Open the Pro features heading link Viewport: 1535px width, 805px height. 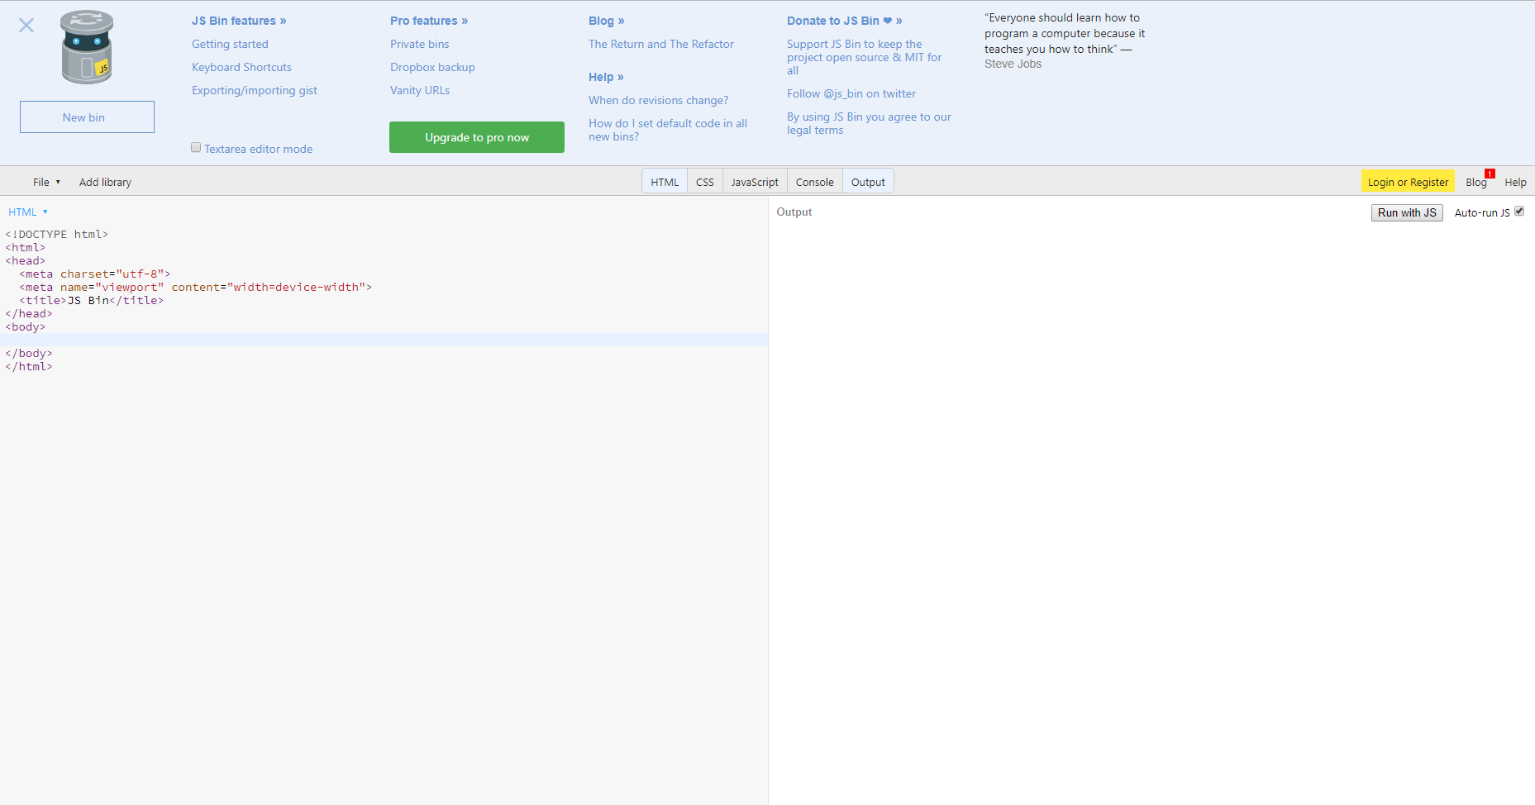429,21
